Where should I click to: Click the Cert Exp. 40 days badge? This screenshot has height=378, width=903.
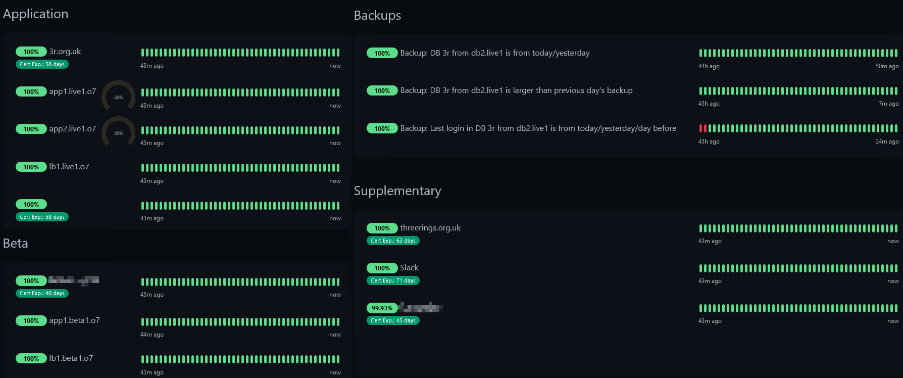click(42, 293)
